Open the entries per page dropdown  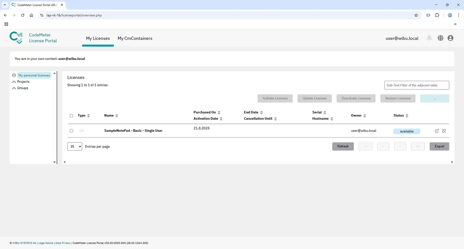pyautogui.click(x=75, y=146)
